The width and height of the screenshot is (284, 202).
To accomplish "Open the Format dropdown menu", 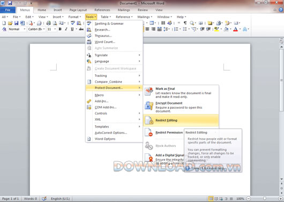I will pos(74,17).
